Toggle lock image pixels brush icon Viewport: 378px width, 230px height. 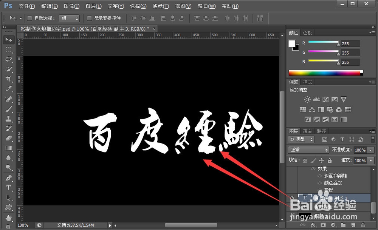point(313,161)
